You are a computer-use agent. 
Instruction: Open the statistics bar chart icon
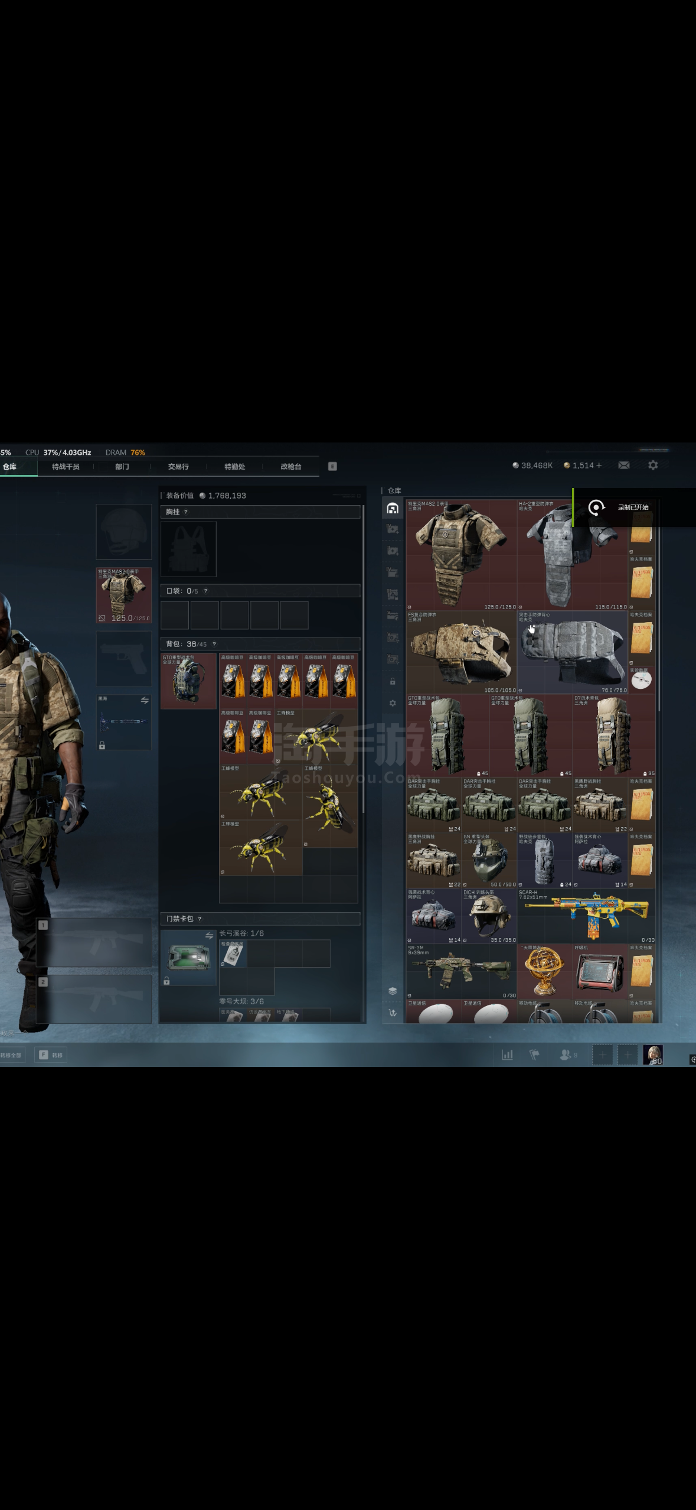[x=507, y=1055]
